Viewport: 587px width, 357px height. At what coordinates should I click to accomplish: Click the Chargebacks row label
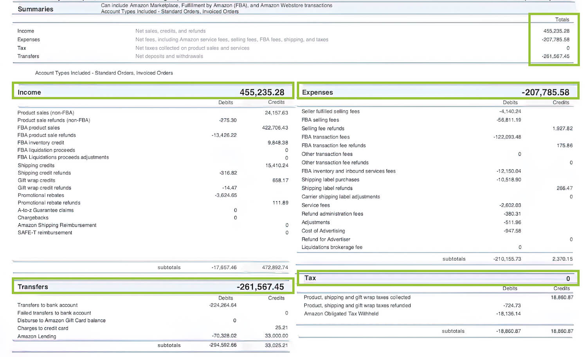(x=33, y=217)
